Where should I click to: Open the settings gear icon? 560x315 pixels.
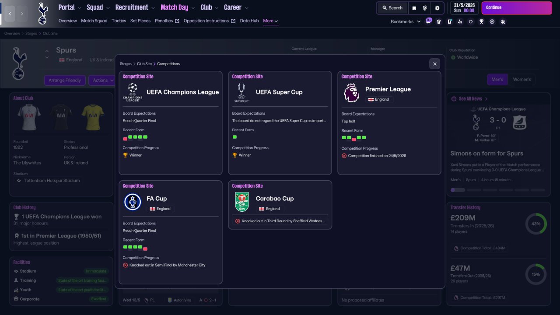pos(437,8)
